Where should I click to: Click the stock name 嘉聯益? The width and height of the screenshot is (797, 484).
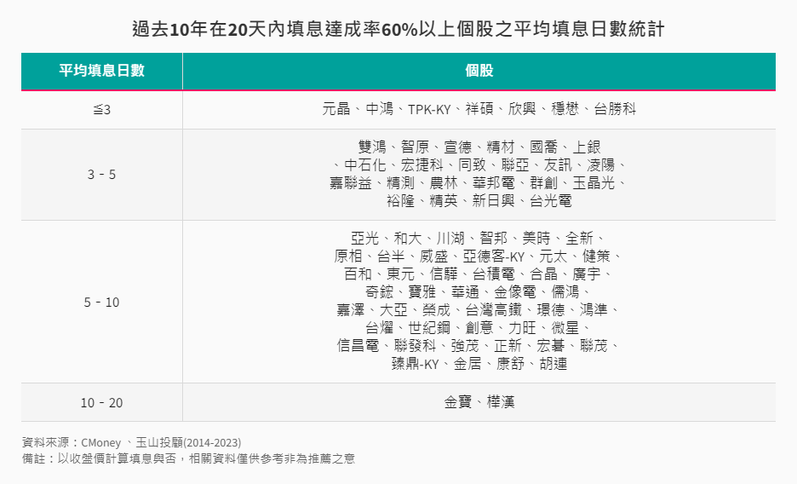point(350,182)
